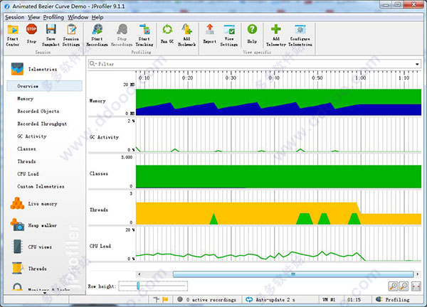
Task: Select CPU Load in the sidebar
Action: point(28,174)
